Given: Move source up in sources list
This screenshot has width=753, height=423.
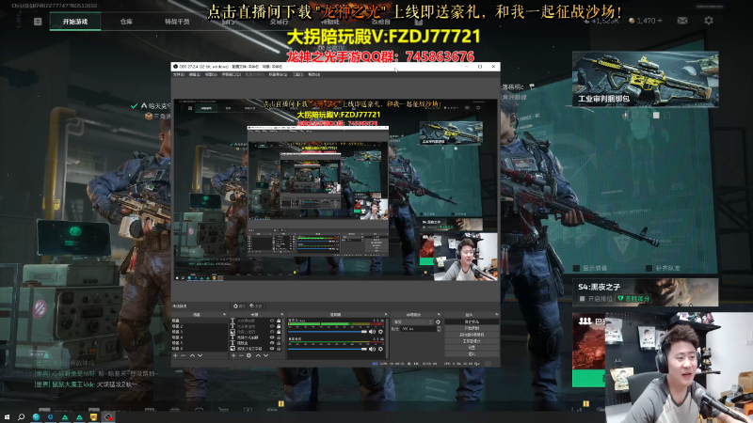Looking at the screenshot, I should coord(258,355).
